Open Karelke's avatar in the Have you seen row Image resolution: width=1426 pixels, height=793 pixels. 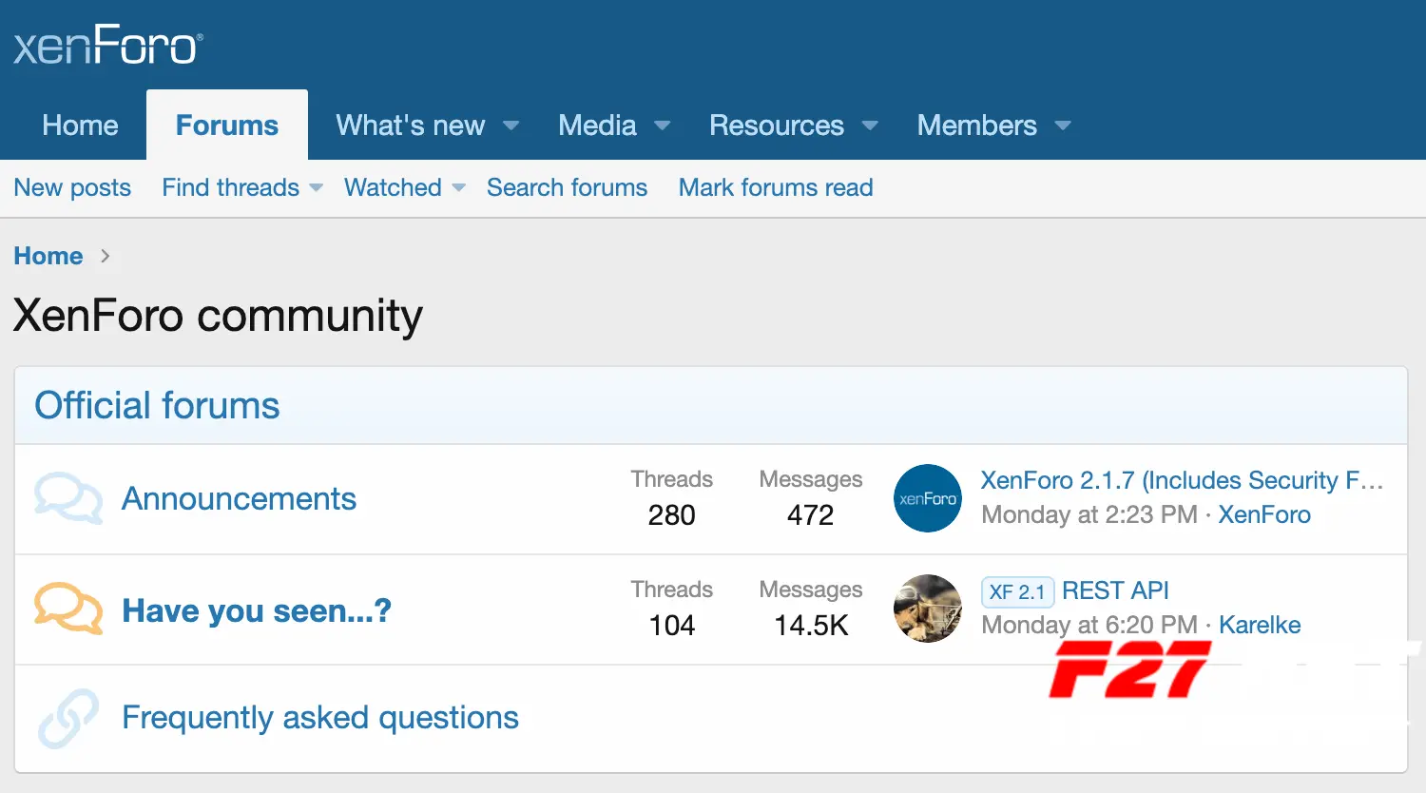click(928, 609)
